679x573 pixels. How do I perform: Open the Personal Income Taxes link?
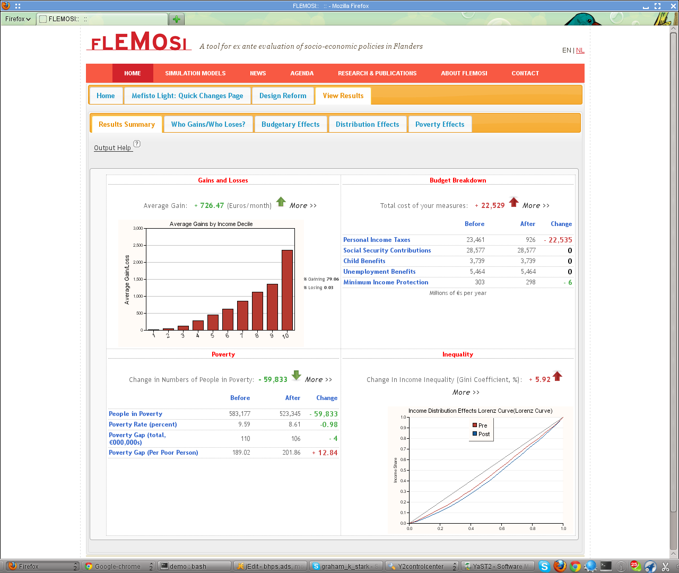tap(377, 240)
